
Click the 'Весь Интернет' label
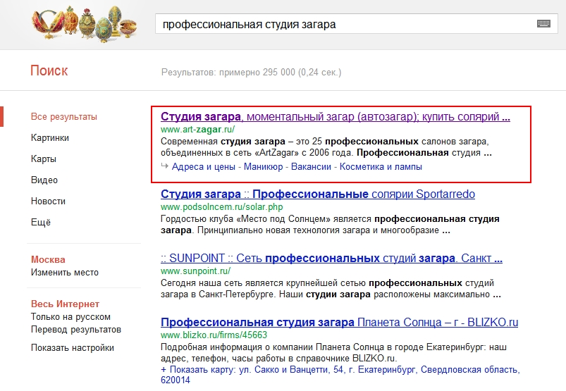(65, 304)
